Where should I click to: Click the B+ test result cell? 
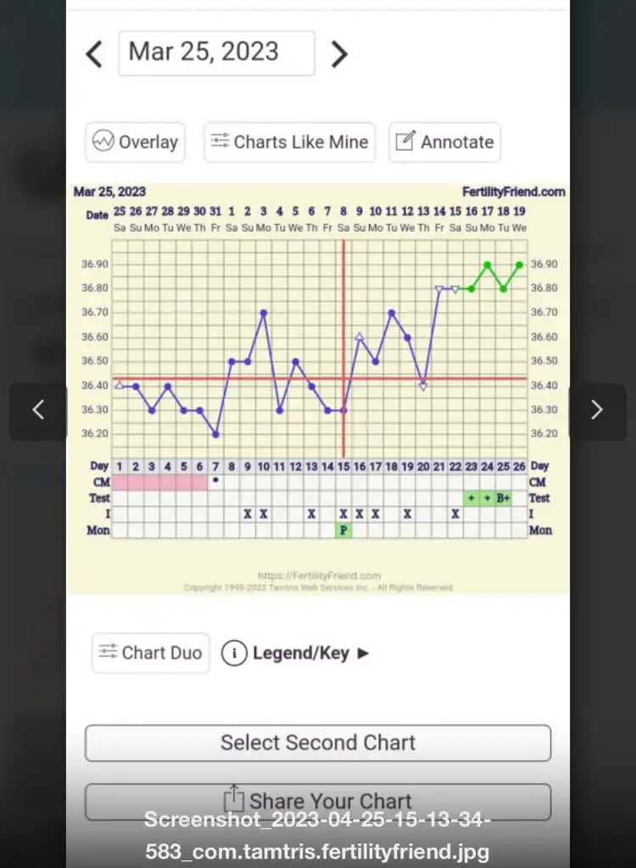503,498
